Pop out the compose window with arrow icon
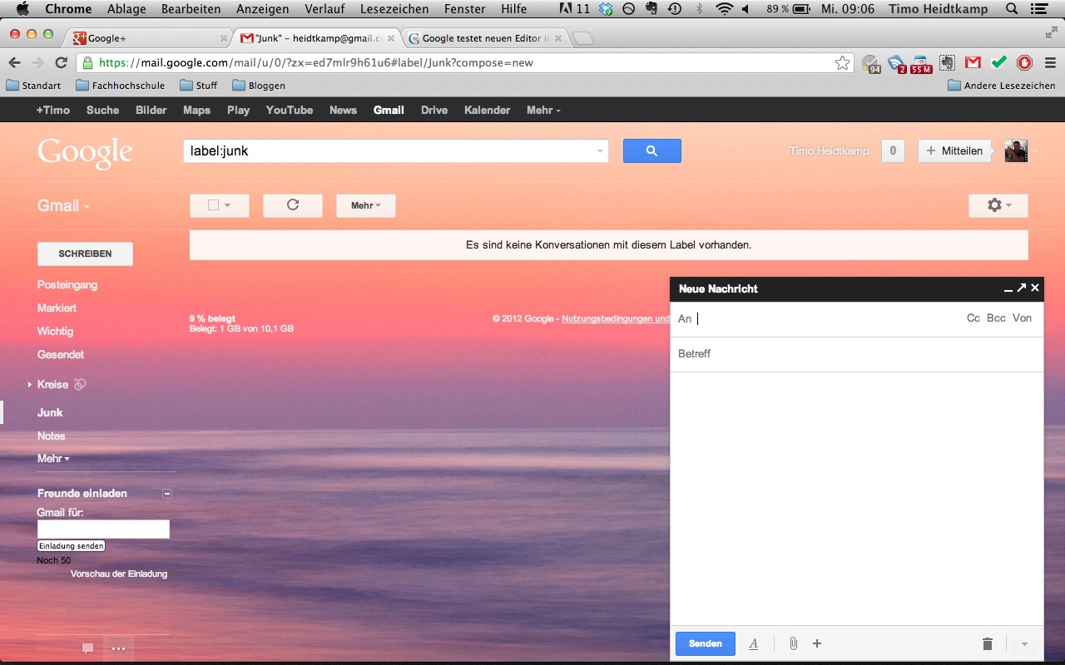Screen dimensions: 1065x665 pyautogui.click(x=1022, y=288)
